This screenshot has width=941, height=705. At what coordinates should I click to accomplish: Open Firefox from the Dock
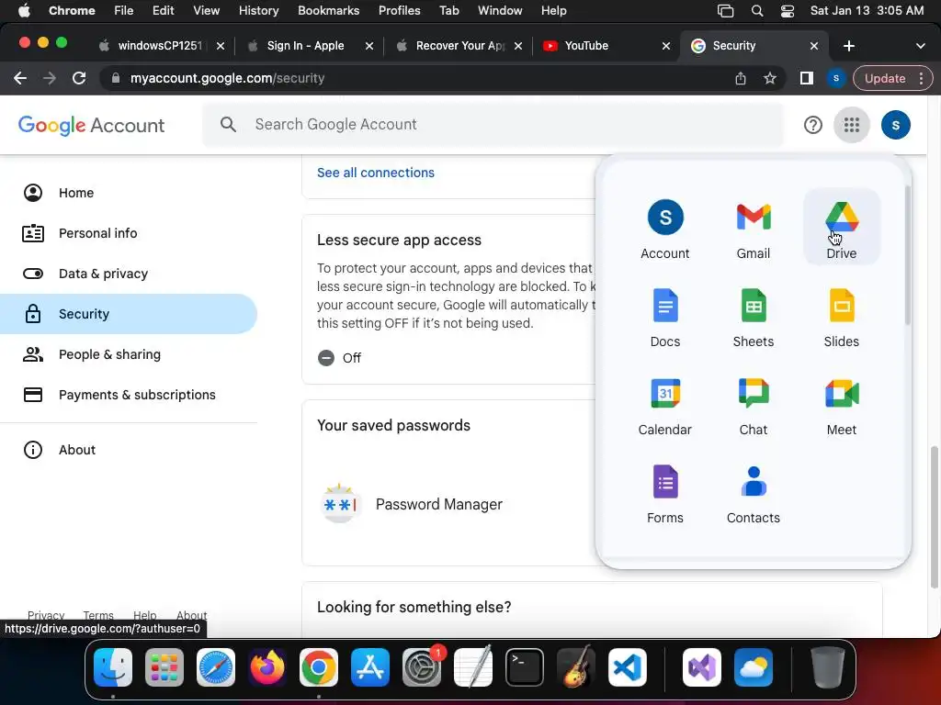(267, 667)
